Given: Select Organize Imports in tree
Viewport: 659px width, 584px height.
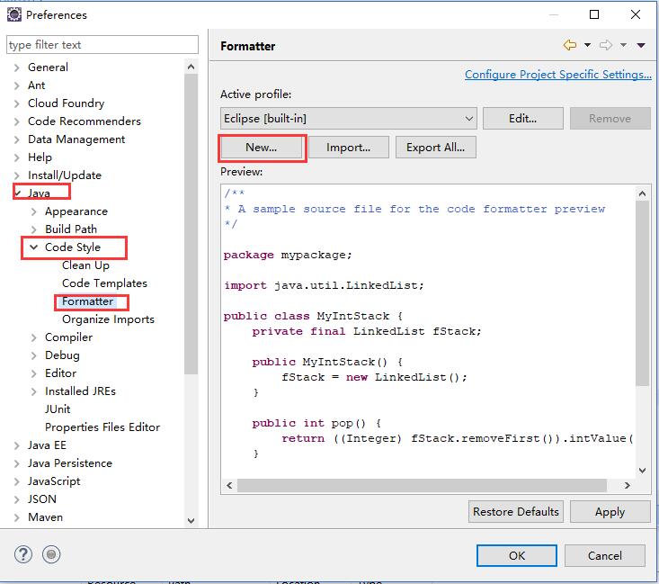Looking at the screenshot, I should pos(108,319).
